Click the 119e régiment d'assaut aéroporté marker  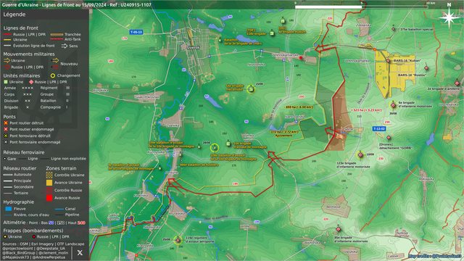[x=178, y=240]
